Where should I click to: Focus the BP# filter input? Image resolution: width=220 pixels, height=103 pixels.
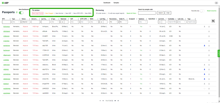[x=6, y=22]
